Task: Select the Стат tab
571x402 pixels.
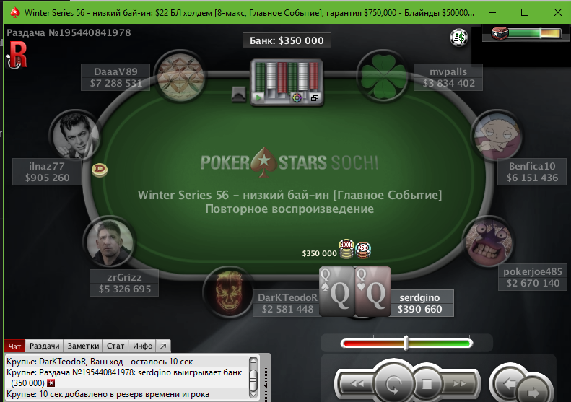Action: (x=115, y=346)
